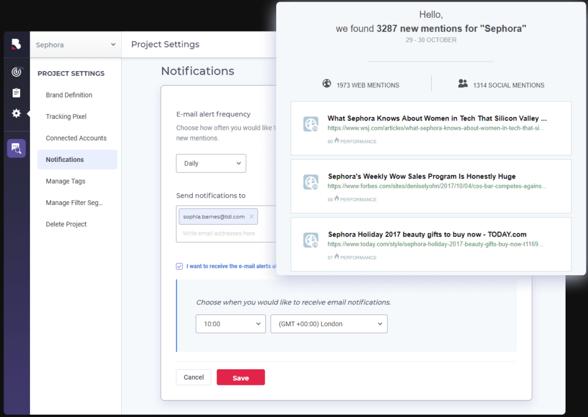The width and height of the screenshot is (588, 417).
Task: Toggle the receive e-mail alerts checkbox
Action: 179,267
